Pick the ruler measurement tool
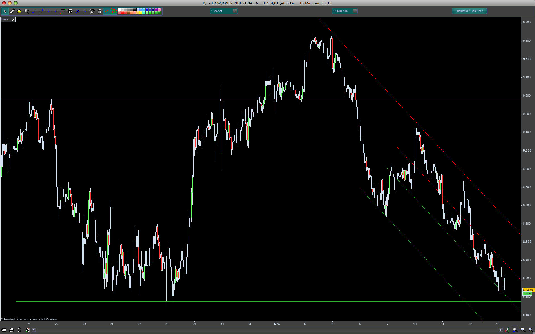Viewport: 535px width, 334px height. coord(12,11)
